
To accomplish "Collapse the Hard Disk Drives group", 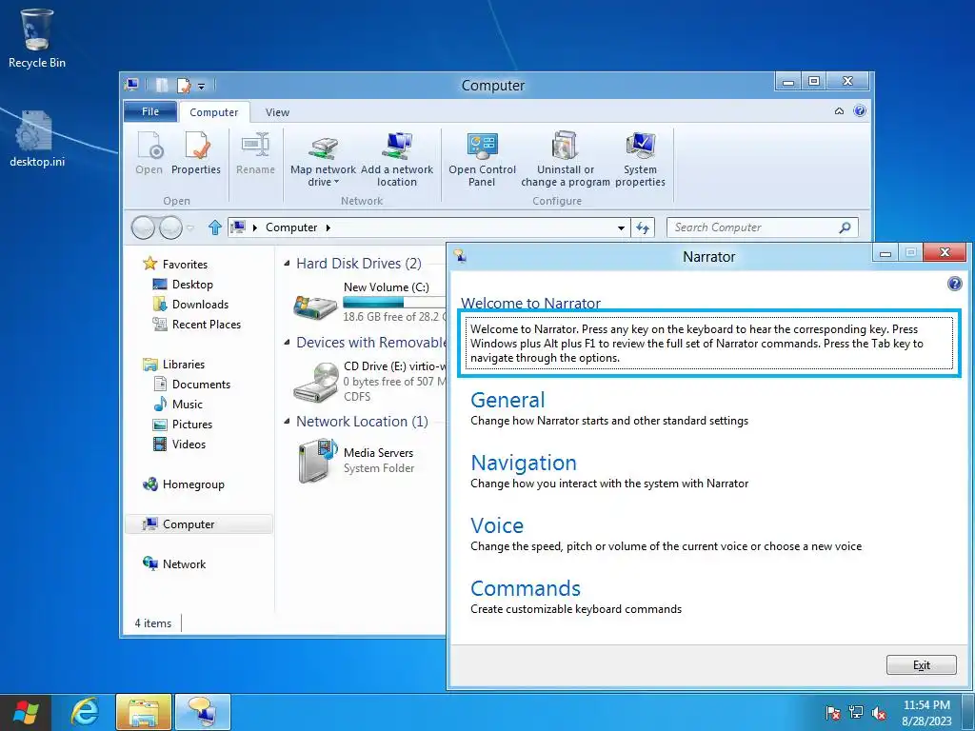I will [x=287, y=264].
